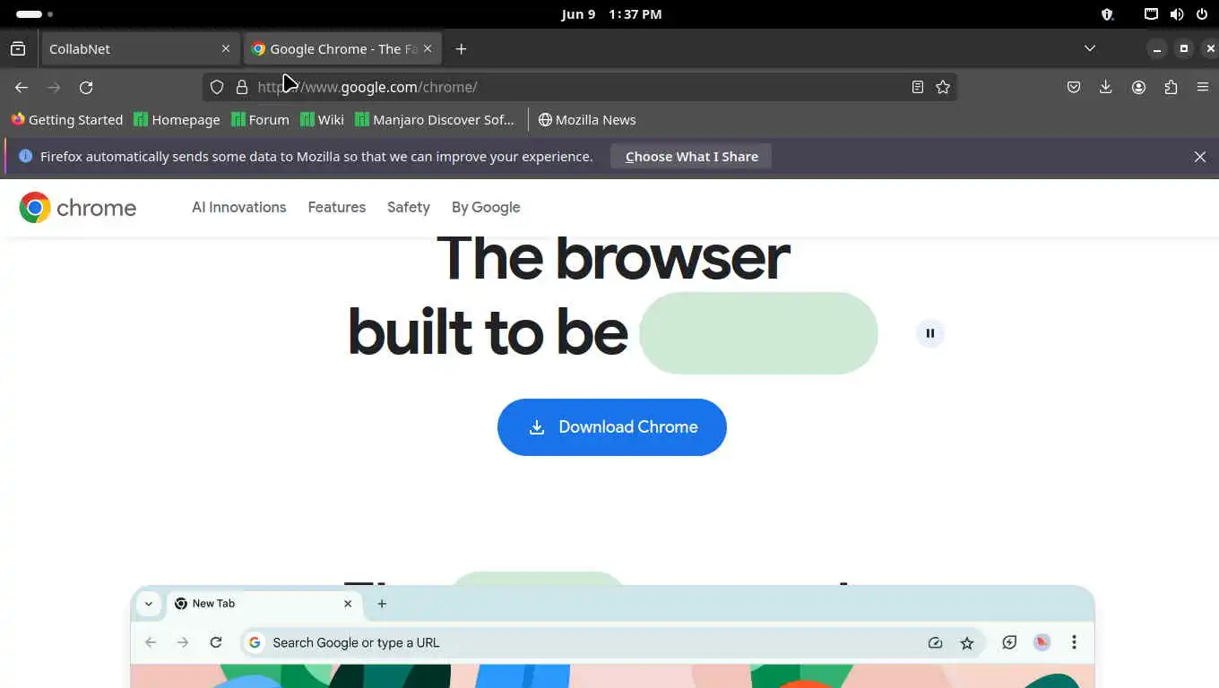Click Search Google or type a URL box
Screen dimensions: 1219x688
pos(613,642)
